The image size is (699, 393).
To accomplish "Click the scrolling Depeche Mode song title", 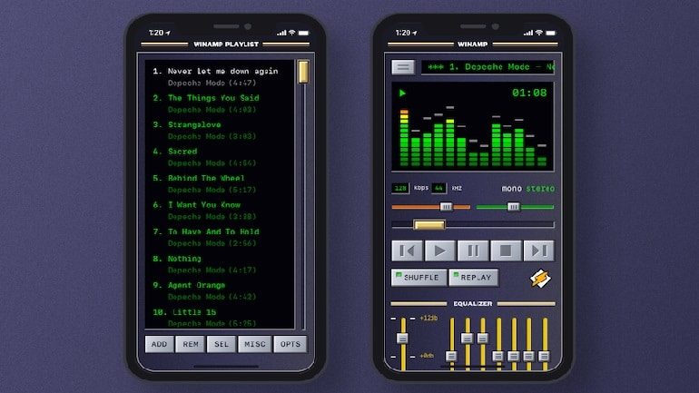I will pyautogui.click(x=487, y=67).
